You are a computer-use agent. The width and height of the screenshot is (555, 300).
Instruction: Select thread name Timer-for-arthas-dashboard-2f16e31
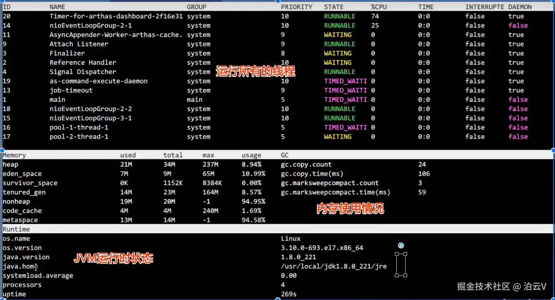pyautogui.click(x=116, y=16)
